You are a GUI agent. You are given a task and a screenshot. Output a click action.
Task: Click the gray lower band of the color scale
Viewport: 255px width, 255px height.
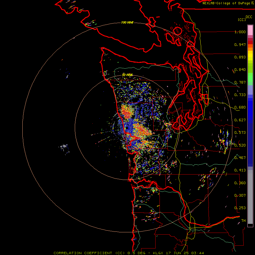250,197
